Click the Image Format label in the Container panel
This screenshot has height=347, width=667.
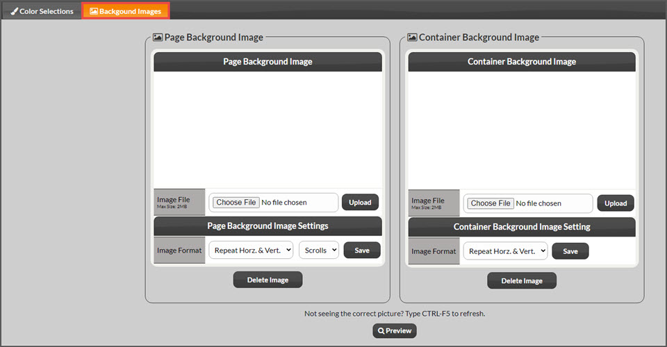434,251
